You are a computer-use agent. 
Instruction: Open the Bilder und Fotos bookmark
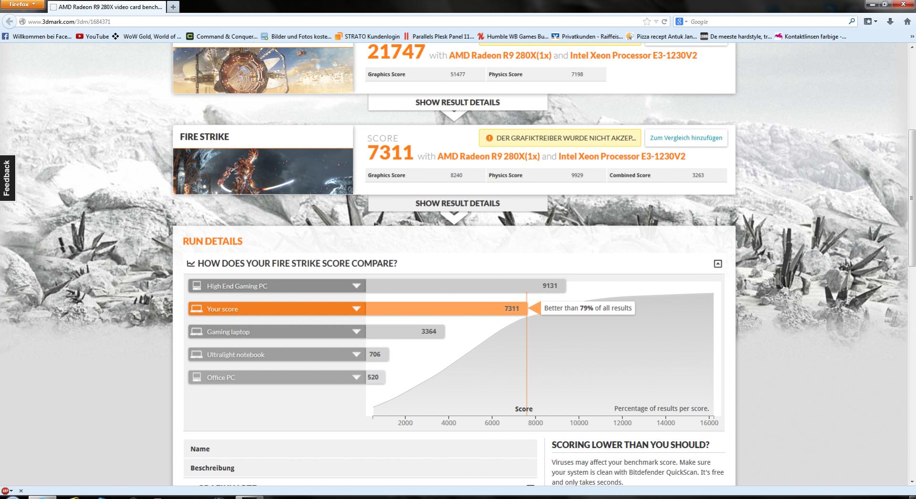pyautogui.click(x=296, y=36)
